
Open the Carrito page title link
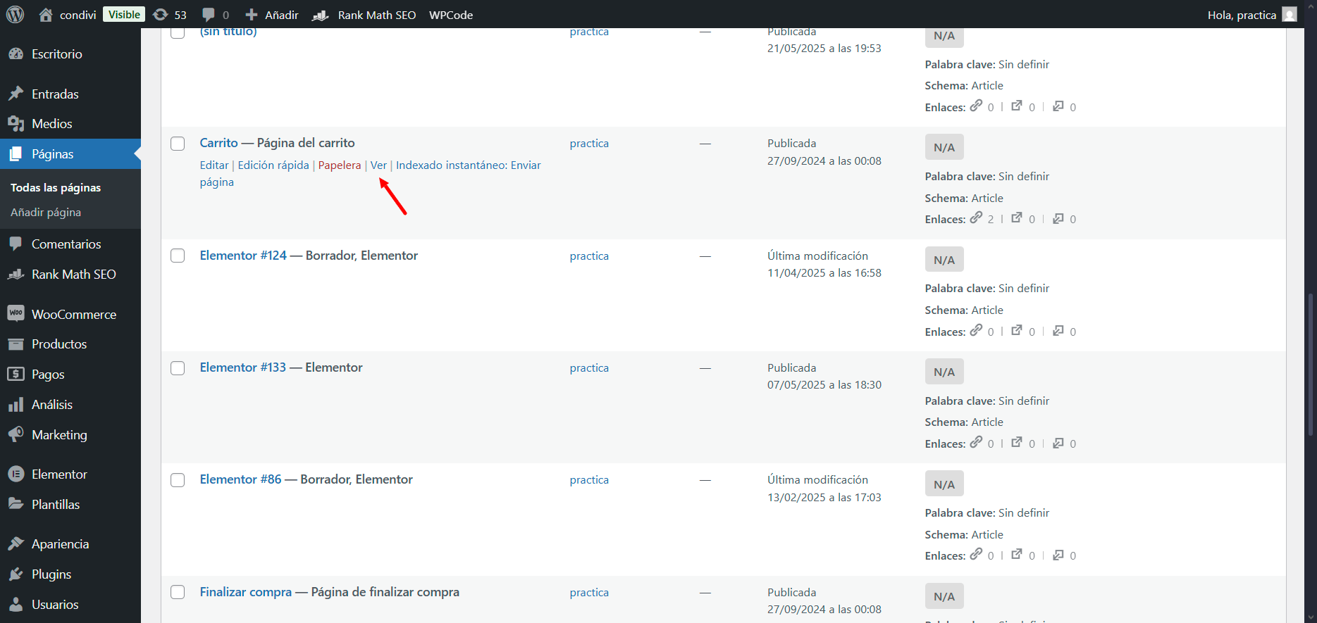click(219, 143)
